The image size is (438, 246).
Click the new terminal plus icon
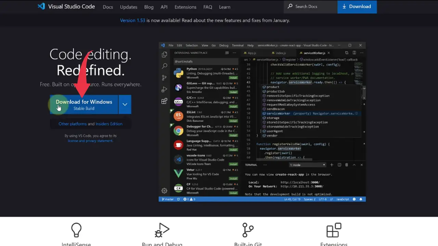(x=332, y=165)
